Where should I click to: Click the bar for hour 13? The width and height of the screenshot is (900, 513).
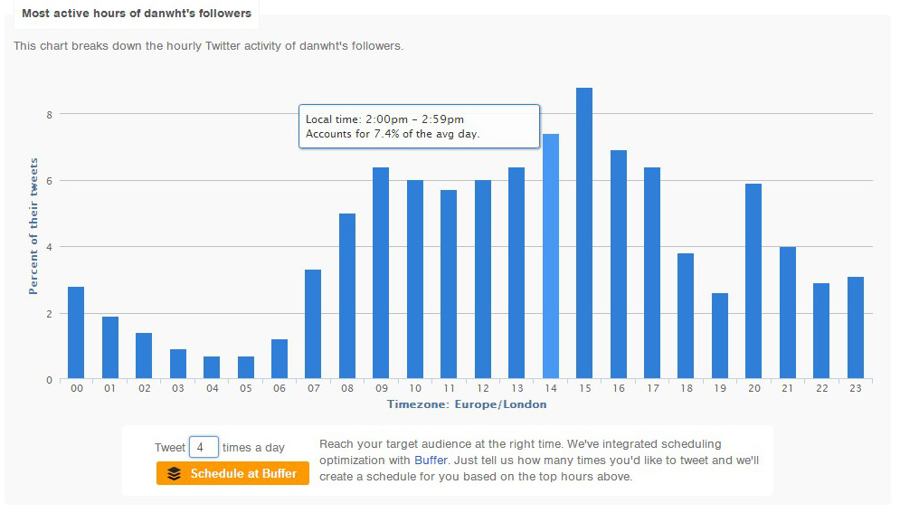(x=516, y=273)
